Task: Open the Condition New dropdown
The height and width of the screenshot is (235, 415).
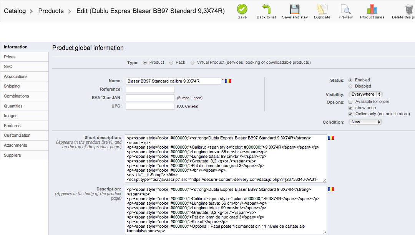Action: pos(365,122)
